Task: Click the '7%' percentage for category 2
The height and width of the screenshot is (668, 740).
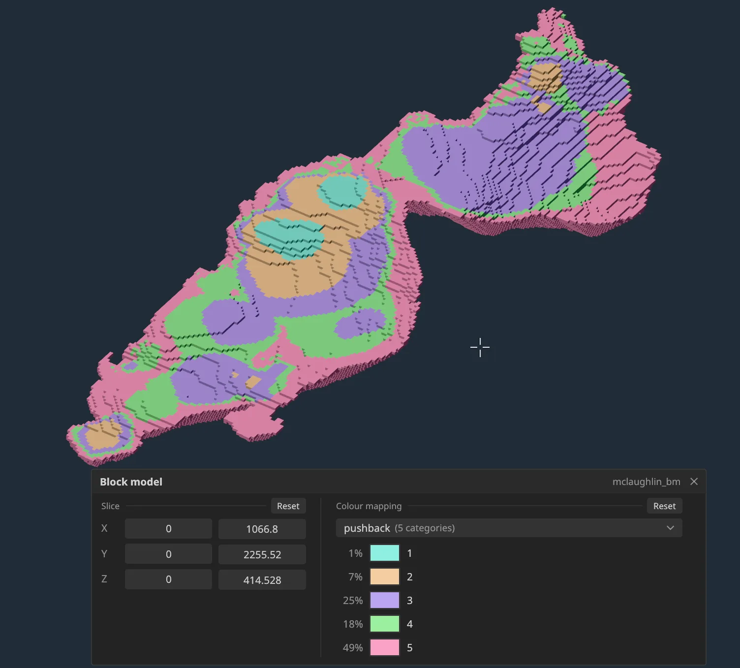Action: pyautogui.click(x=355, y=577)
